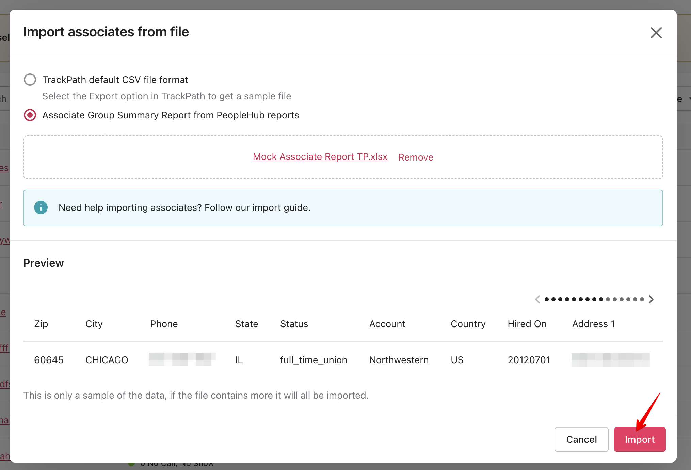
Task: Select Associate Group Summary Report option
Action: pyautogui.click(x=30, y=115)
